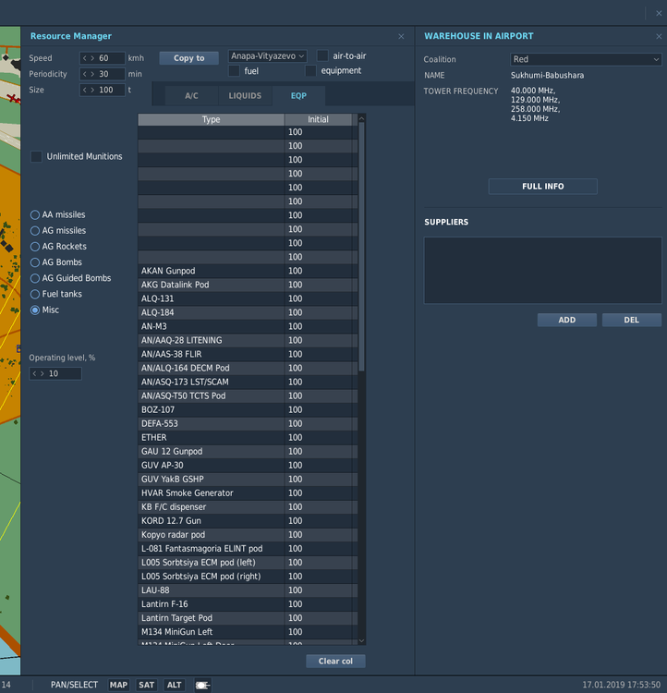Tick the air-to-air checkbox
The width and height of the screenshot is (667, 693).
323,56
